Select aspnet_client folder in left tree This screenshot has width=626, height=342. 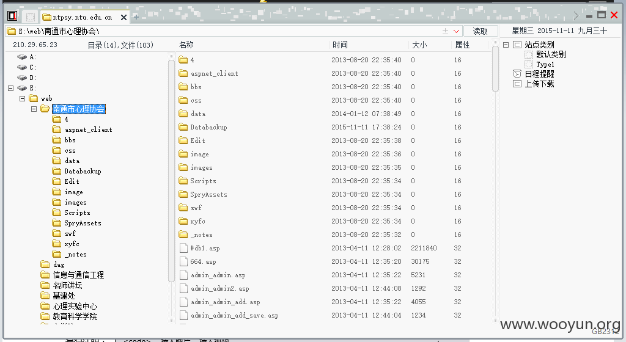pyautogui.click(x=88, y=129)
